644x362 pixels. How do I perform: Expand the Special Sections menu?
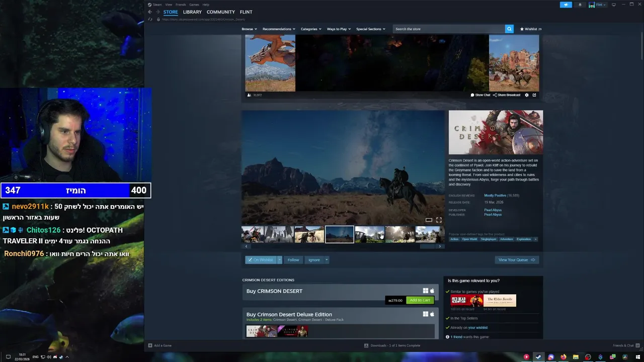371,29
